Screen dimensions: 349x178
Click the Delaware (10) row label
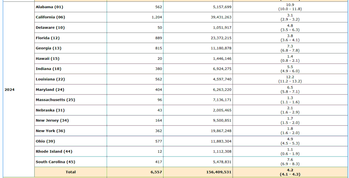click(50, 28)
